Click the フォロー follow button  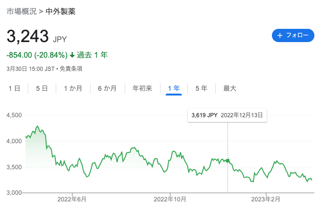pos(293,35)
